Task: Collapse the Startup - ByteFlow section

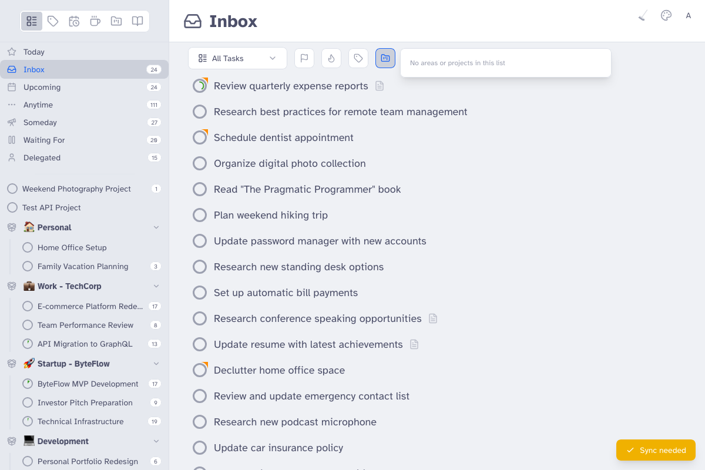Action: point(156,363)
